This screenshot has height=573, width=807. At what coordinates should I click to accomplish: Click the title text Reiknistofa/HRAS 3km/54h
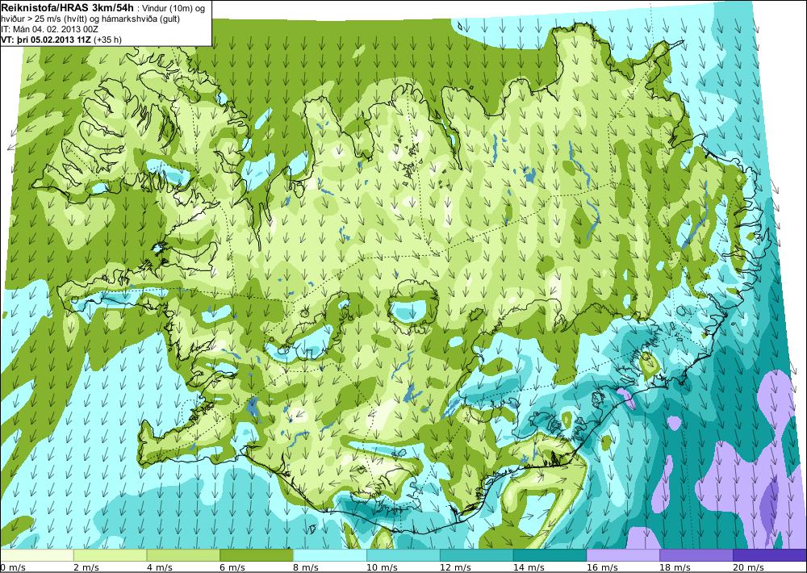click(x=68, y=6)
